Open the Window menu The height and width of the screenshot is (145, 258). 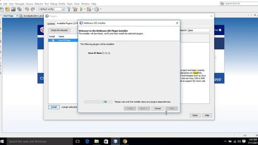point(85,4)
